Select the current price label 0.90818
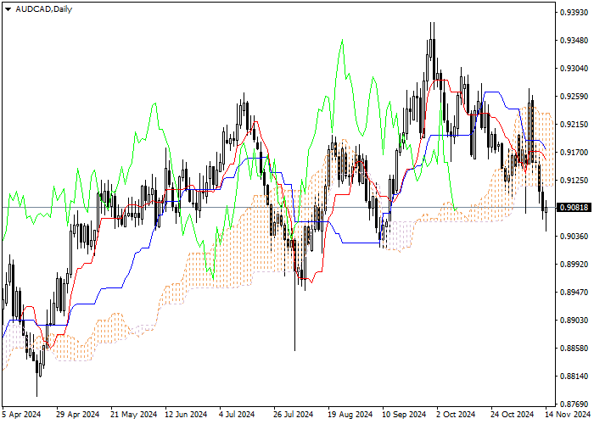Viewport: 594px width, 424px height. [x=574, y=208]
